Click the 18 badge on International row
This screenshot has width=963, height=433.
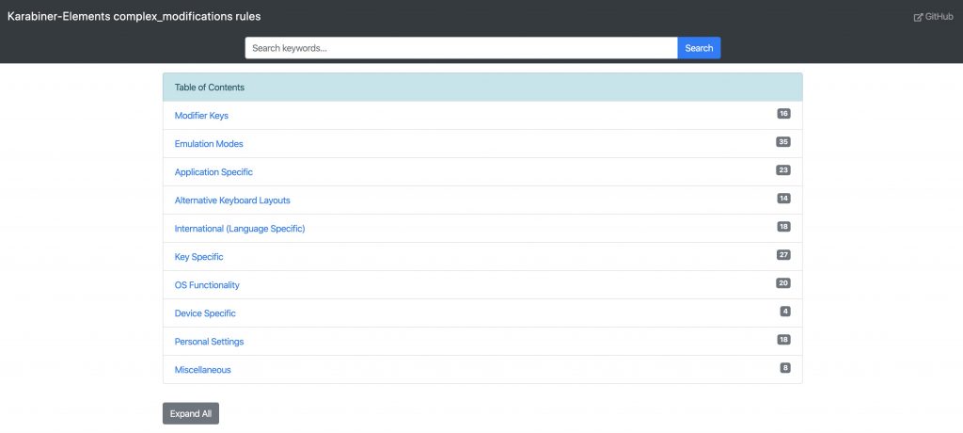[x=783, y=227]
